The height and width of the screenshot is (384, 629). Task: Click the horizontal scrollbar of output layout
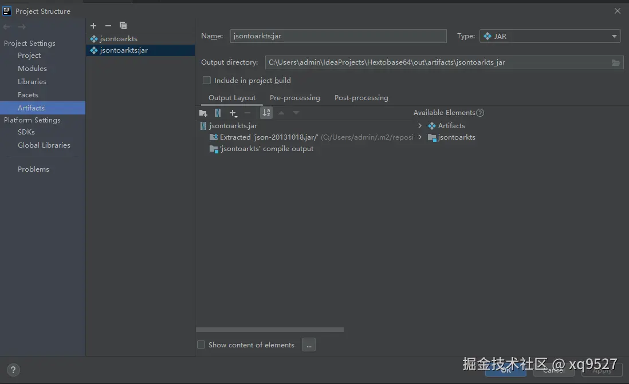point(270,330)
